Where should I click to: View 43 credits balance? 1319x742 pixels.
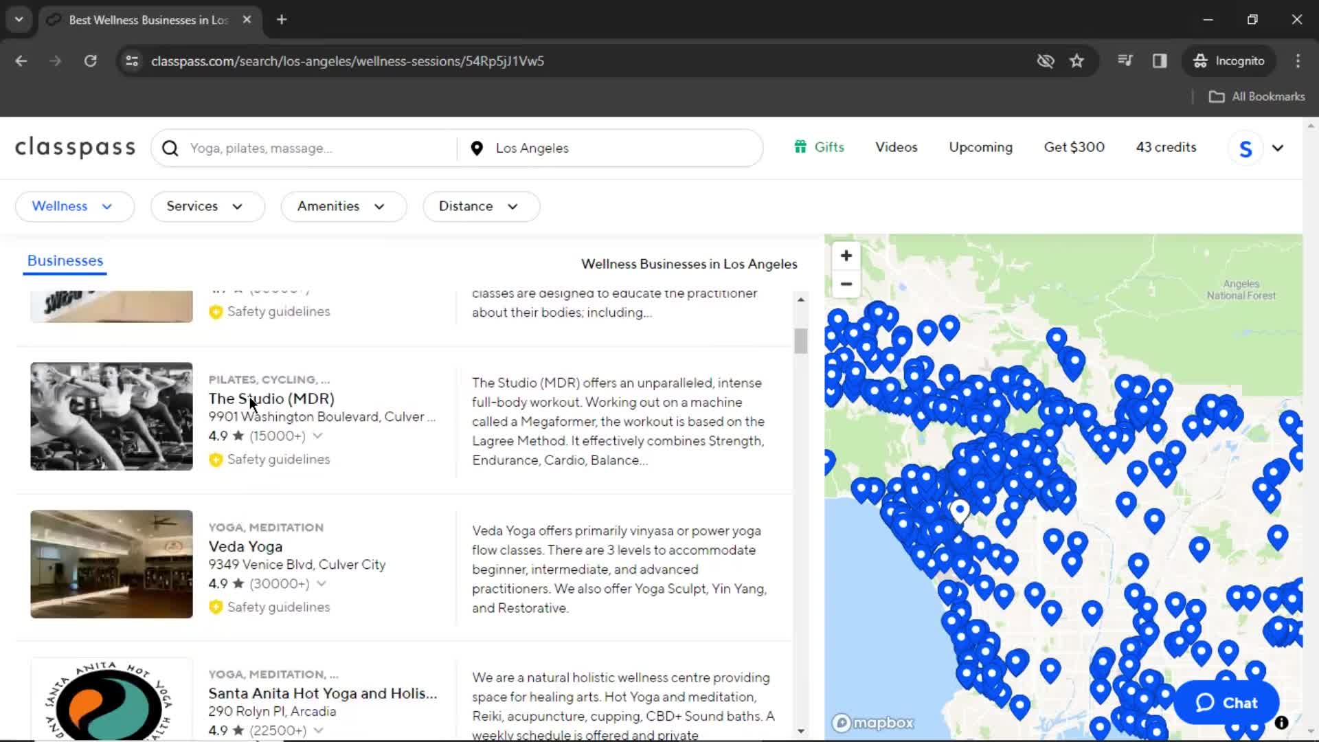coord(1166,147)
